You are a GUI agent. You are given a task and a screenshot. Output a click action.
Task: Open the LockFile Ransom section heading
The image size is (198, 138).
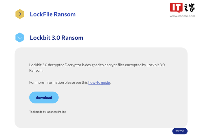pos(53,14)
